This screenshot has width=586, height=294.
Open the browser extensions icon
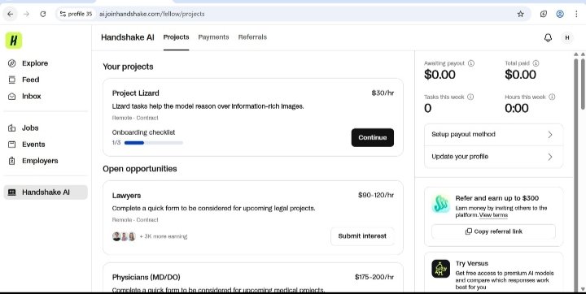(544, 14)
